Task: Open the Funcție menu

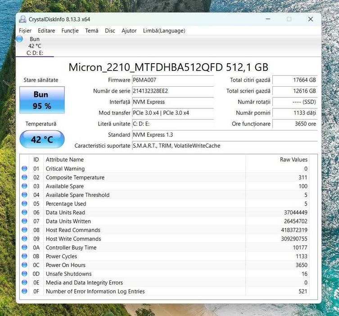Action: [70, 31]
